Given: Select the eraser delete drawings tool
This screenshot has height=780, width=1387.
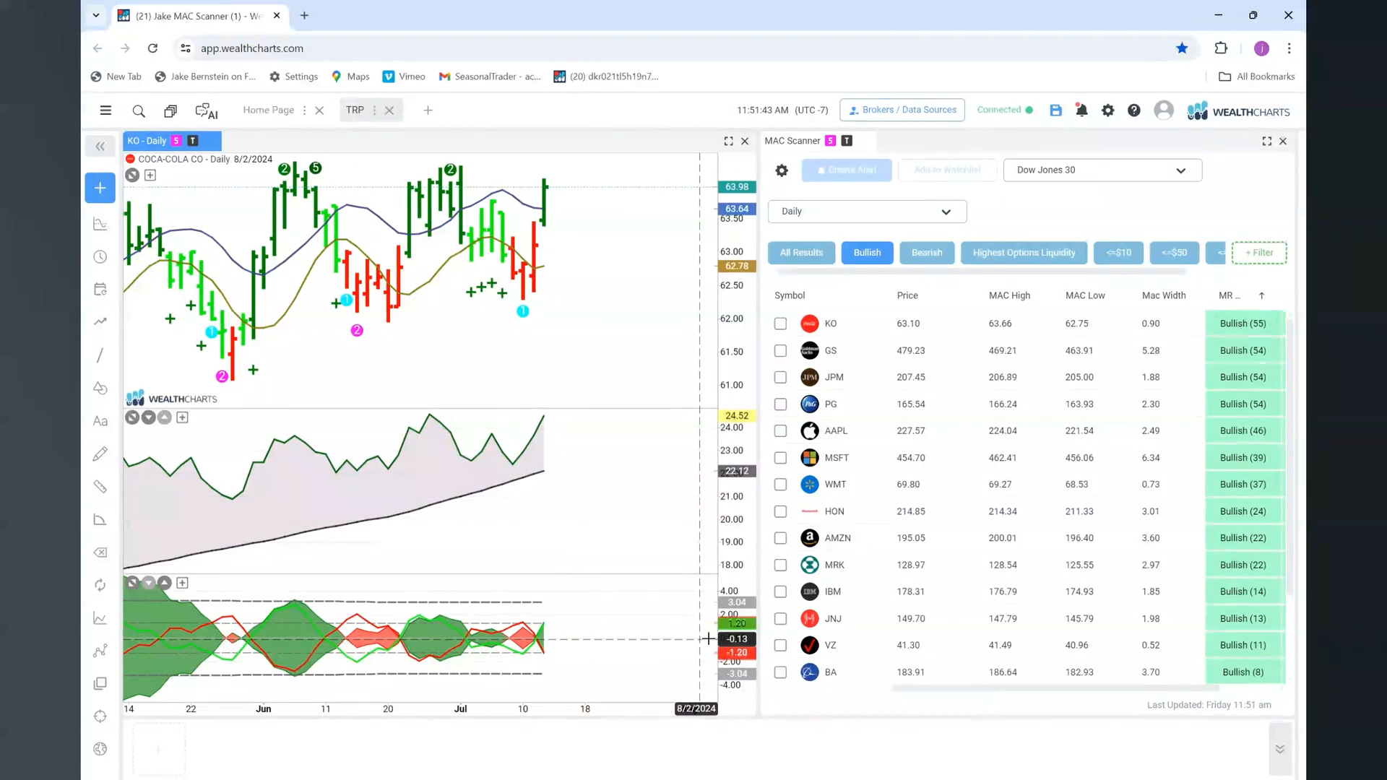Looking at the screenshot, I should coord(100,552).
